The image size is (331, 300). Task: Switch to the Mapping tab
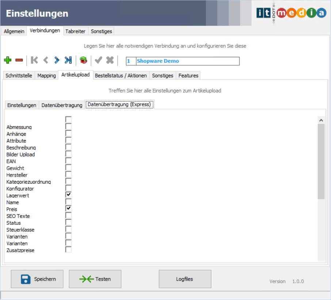click(x=47, y=76)
